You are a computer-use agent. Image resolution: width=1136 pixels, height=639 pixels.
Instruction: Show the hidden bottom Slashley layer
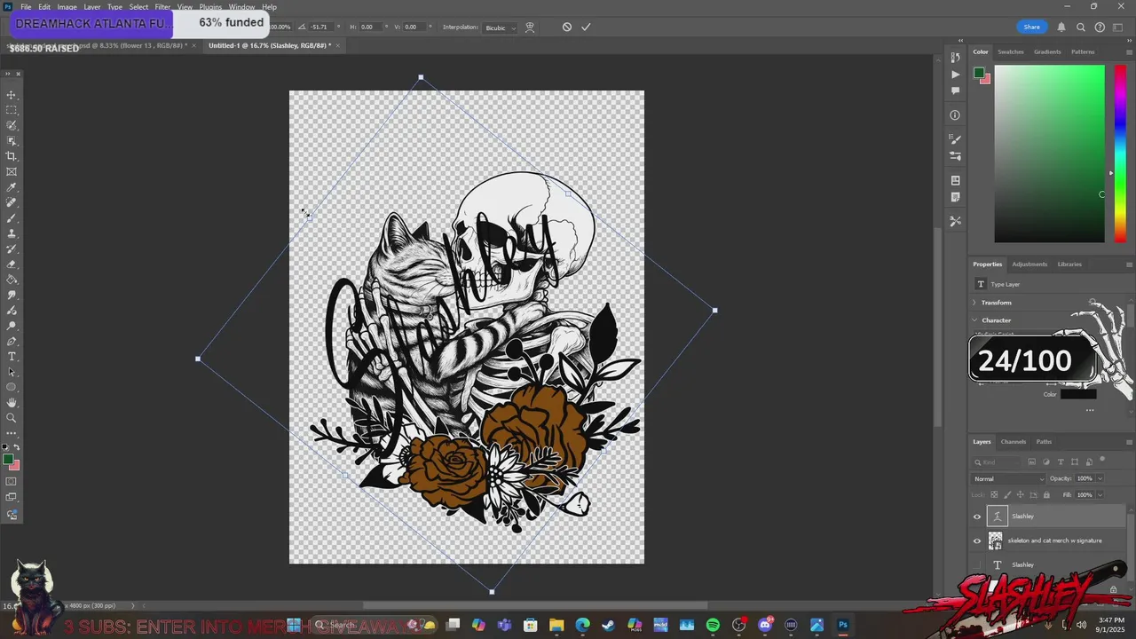(977, 564)
